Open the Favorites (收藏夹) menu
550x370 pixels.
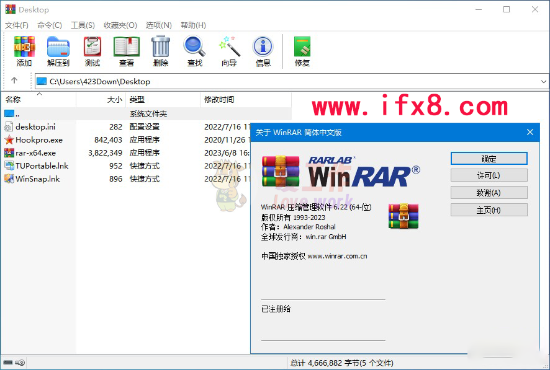coord(120,25)
